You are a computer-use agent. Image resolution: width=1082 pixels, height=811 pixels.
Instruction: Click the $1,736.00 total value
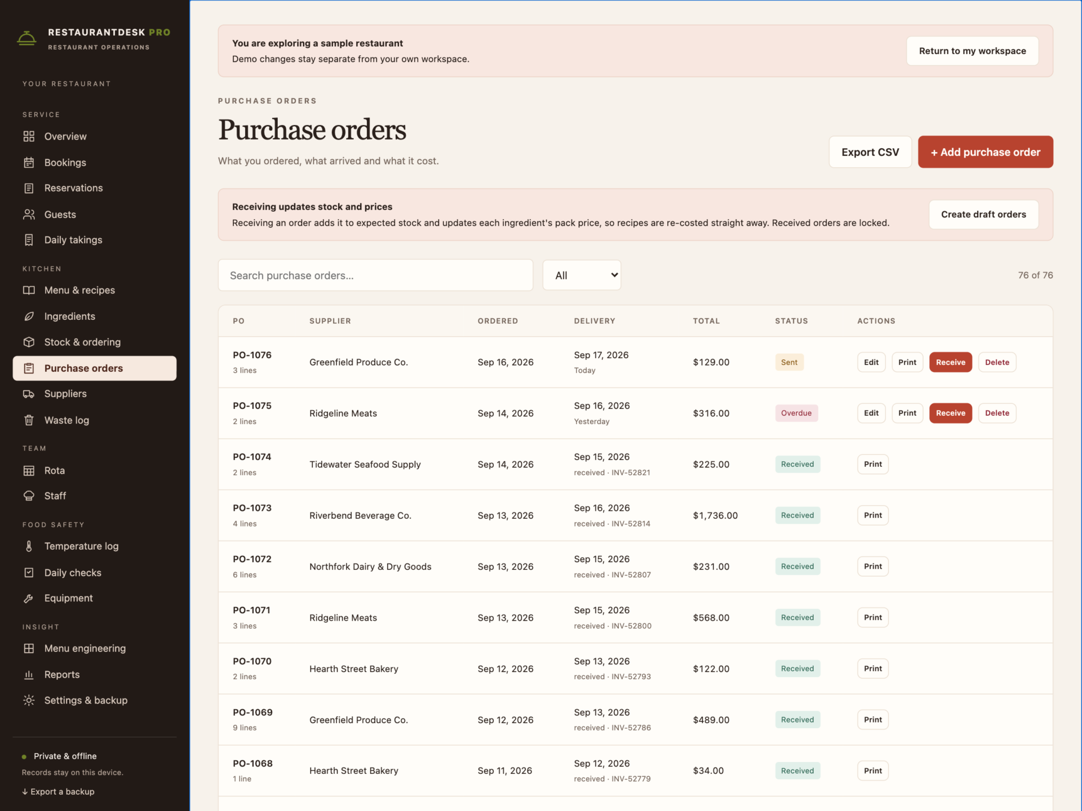click(x=715, y=516)
